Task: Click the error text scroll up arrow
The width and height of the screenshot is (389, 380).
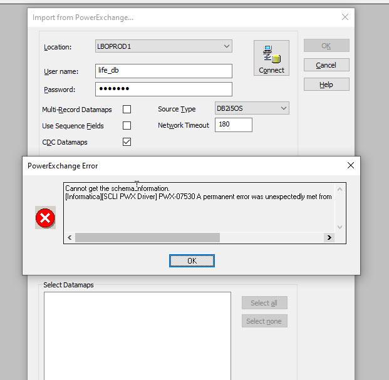Action: coord(340,190)
